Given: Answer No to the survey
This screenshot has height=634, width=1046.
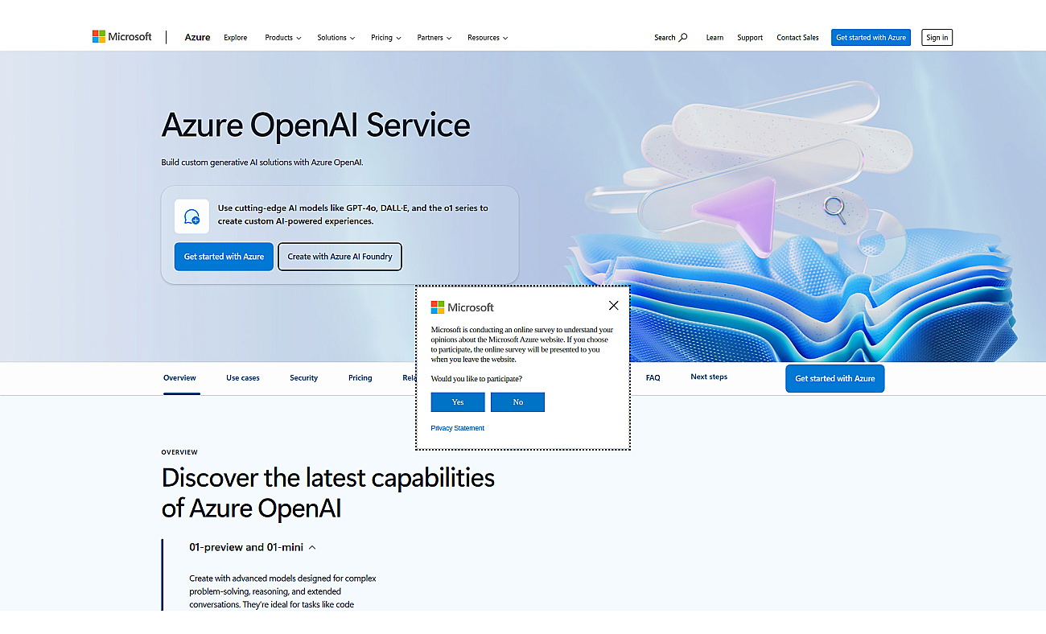Looking at the screenshot, I should pos(517,402).
